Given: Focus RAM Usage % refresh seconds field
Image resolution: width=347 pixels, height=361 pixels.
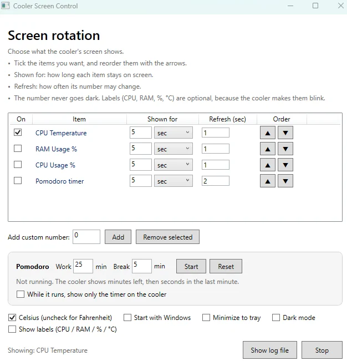Looking at the screenshot, I should click(216, 149).
